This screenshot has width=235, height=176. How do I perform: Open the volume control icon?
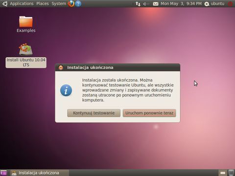(x=146, y=4)
